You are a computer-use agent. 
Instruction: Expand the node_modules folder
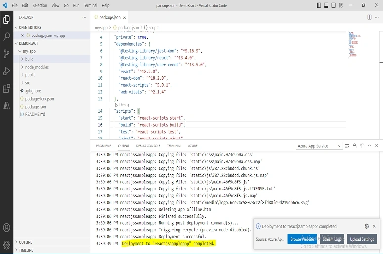pos(52,67)
